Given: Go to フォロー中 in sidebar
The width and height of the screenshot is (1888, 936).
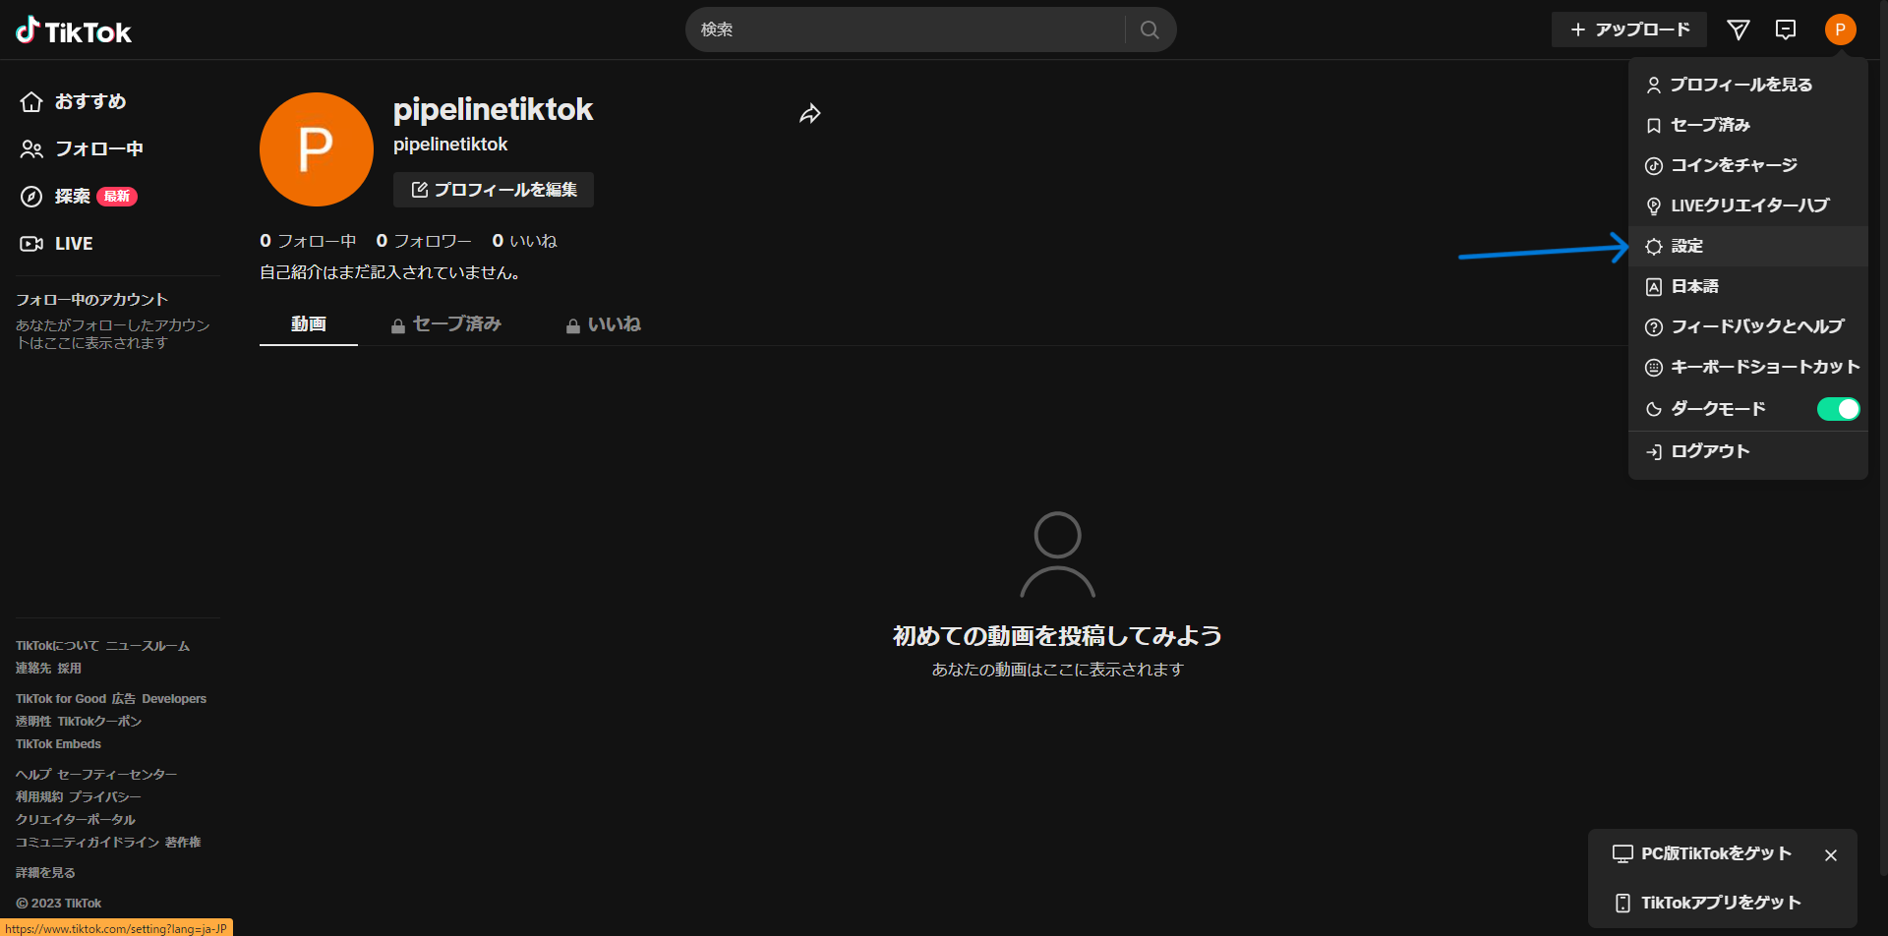Looking at the screenshot, I should (x=83, y=148).
